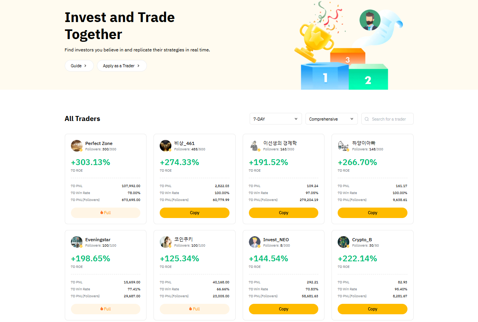The height and width of the screenshot is (322, 478).
Task: Copy the 비상_461 trader
Action: coord(195,213)
